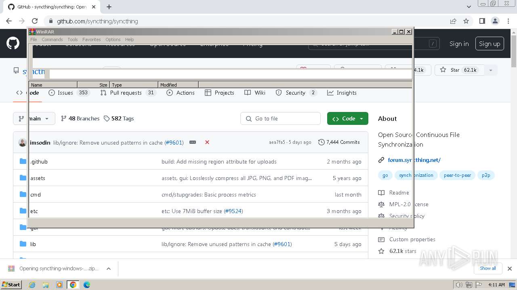Viewport: 517px width, 290px height.
Task: Open the Pull requests tab
Action: point(128,93)
